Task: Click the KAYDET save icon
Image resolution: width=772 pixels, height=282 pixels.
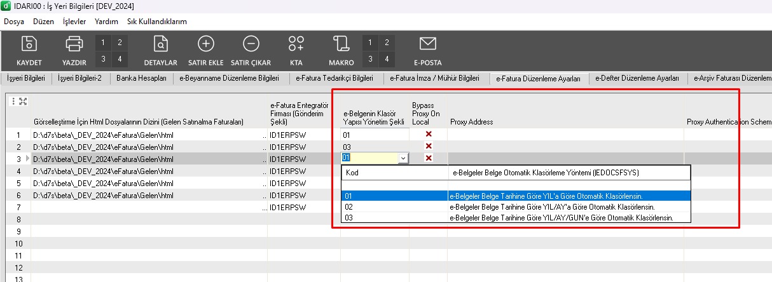Action: 29,44
